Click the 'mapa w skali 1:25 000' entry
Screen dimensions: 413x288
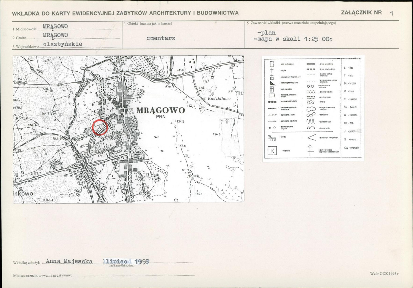[293, 39]
